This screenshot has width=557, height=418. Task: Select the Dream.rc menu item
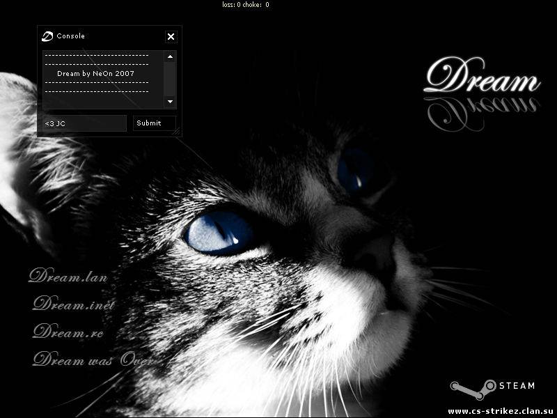pos(68,332)
